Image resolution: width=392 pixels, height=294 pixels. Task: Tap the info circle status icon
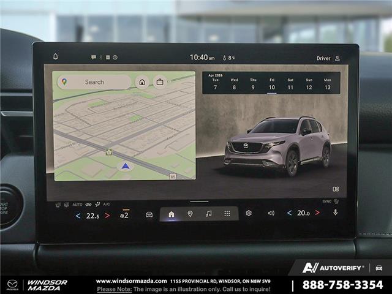(x=115, y=57)
